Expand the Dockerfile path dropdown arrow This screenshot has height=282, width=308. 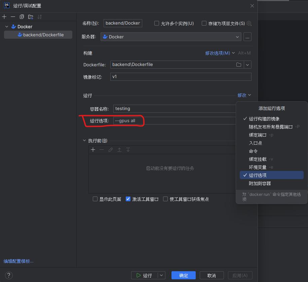coord(247,65)
